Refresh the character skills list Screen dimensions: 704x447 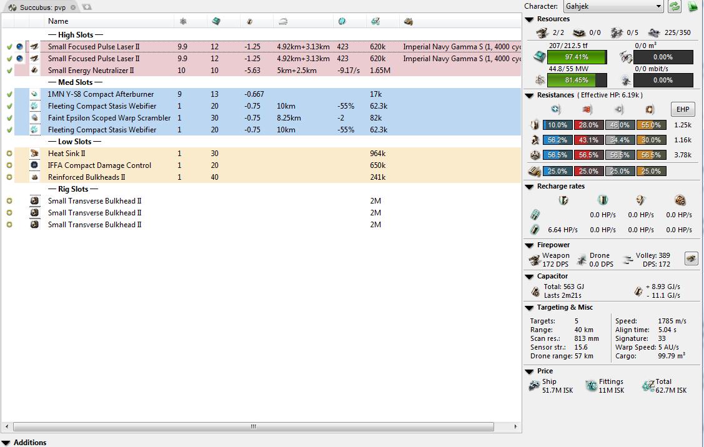(674, 6)
